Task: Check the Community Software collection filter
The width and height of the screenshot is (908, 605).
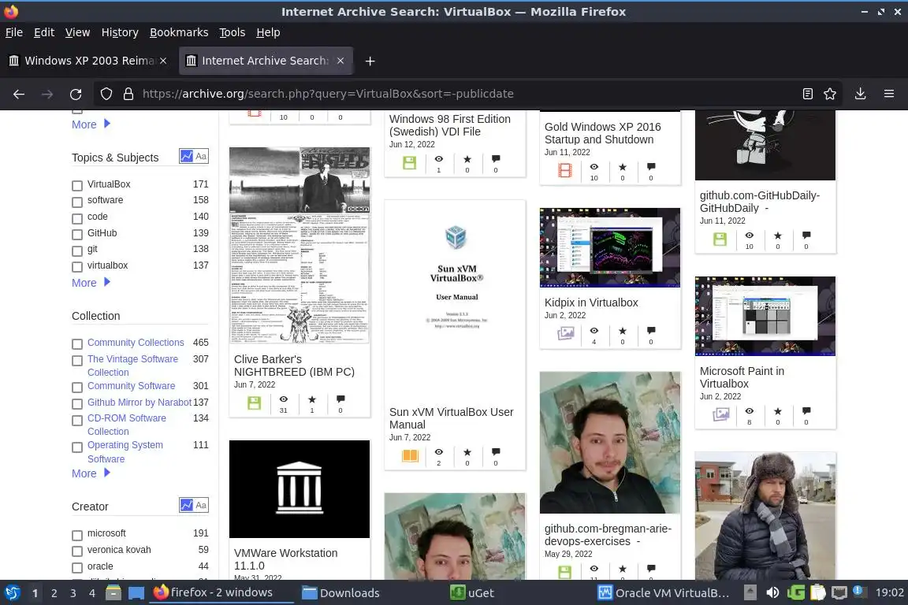Action: pos(77,388)
